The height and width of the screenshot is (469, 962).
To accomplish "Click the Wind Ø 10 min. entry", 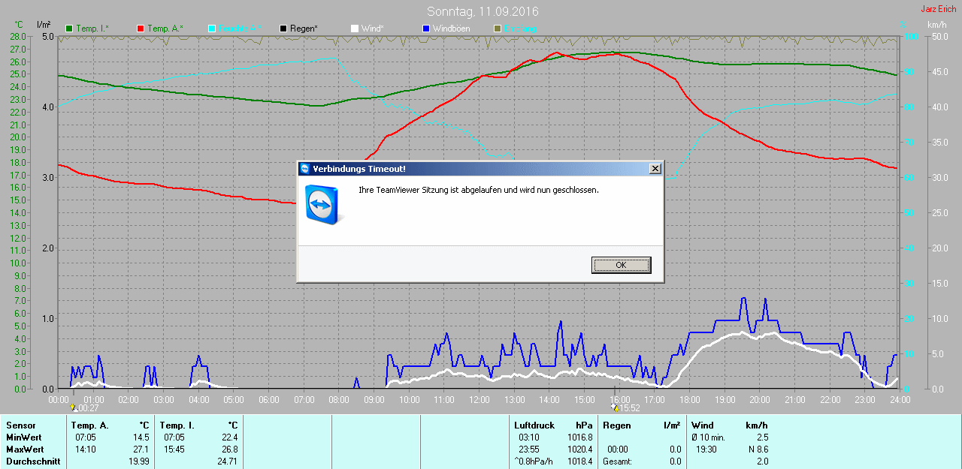I will tap(708, 437).
